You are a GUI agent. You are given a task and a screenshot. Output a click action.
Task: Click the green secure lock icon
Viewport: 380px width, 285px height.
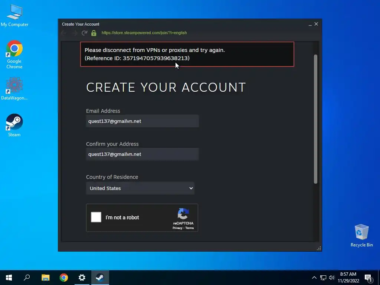(x=94, y=33)
